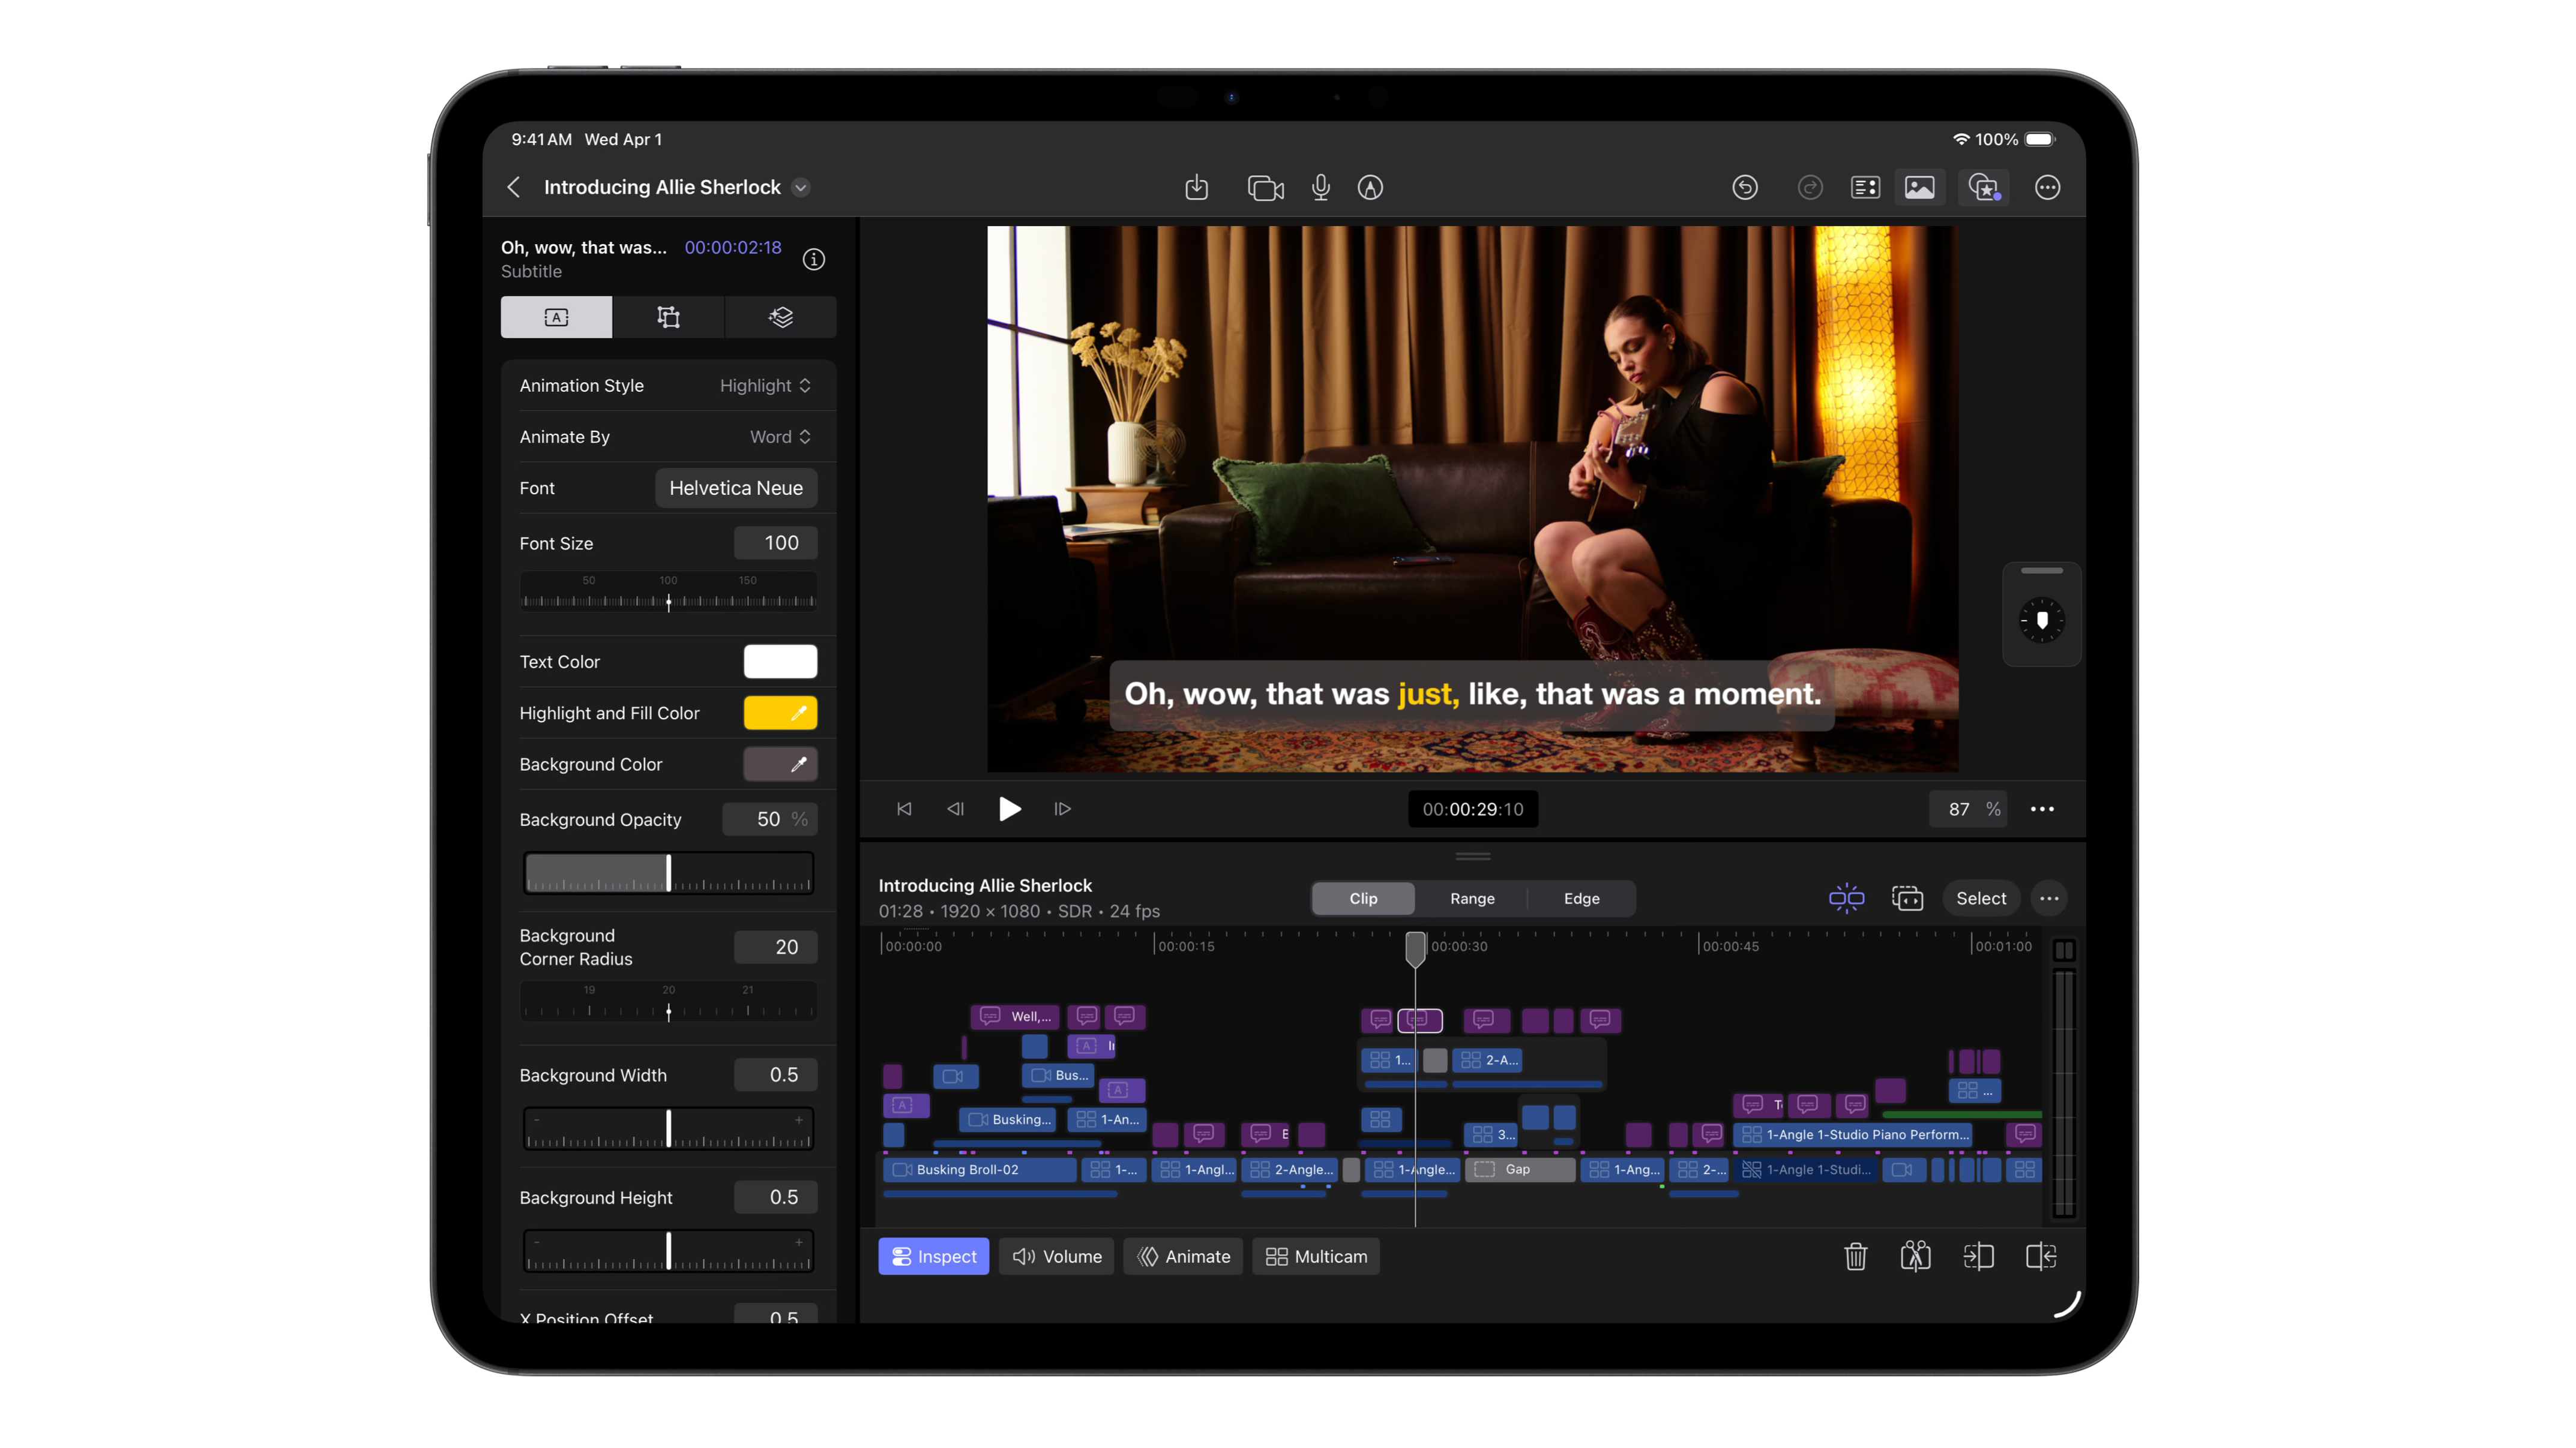The width and height of the screenshot is (2576, 1448).
Task: Select the layers effects inspector tab
Action: click(x=780, y=317)
